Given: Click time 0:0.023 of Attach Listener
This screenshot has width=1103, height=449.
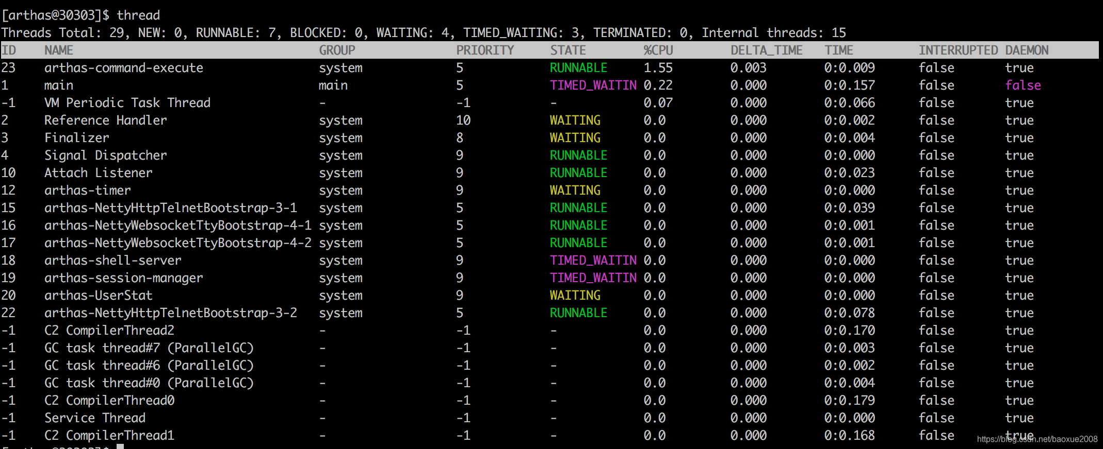Looking at the screenshot, I should click(850, 172).
